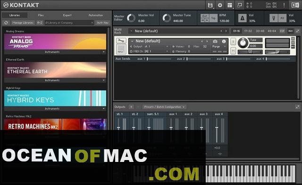Click the Tap tempo button
This screenshot has height=185, width=302.
coord(213,18)
